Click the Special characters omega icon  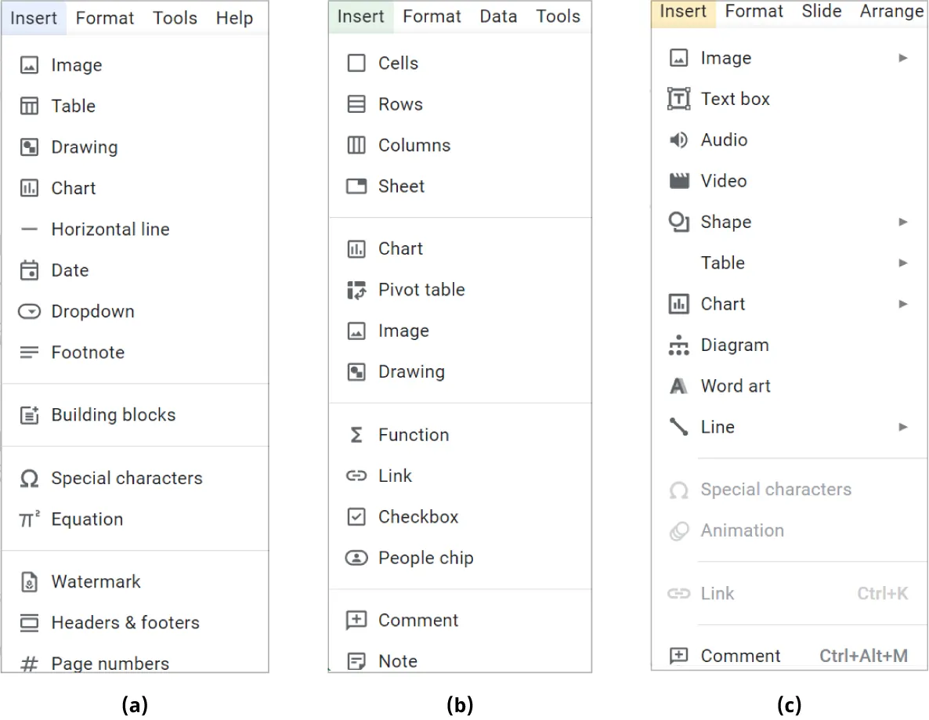pyautogui.click(x=29, y=478)
